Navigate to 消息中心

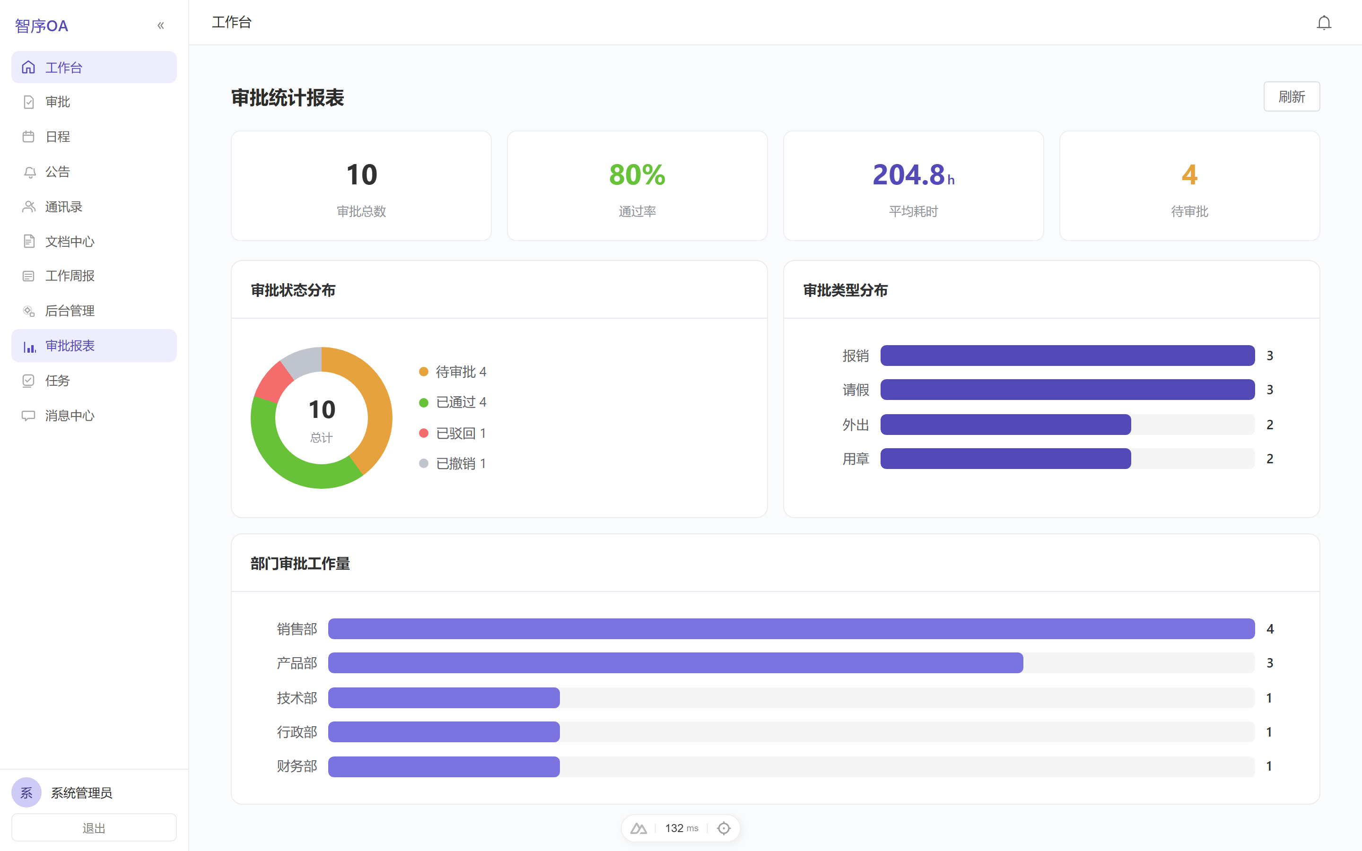94,416
